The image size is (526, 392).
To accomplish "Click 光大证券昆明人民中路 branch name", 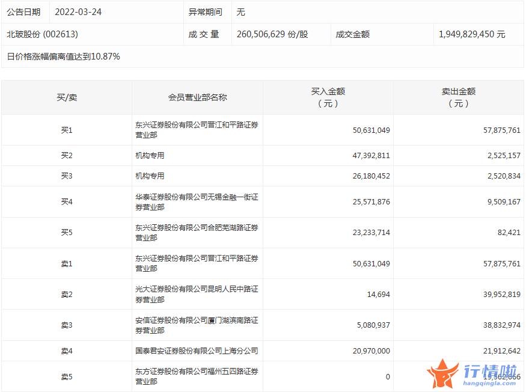I will pos(197,295).
